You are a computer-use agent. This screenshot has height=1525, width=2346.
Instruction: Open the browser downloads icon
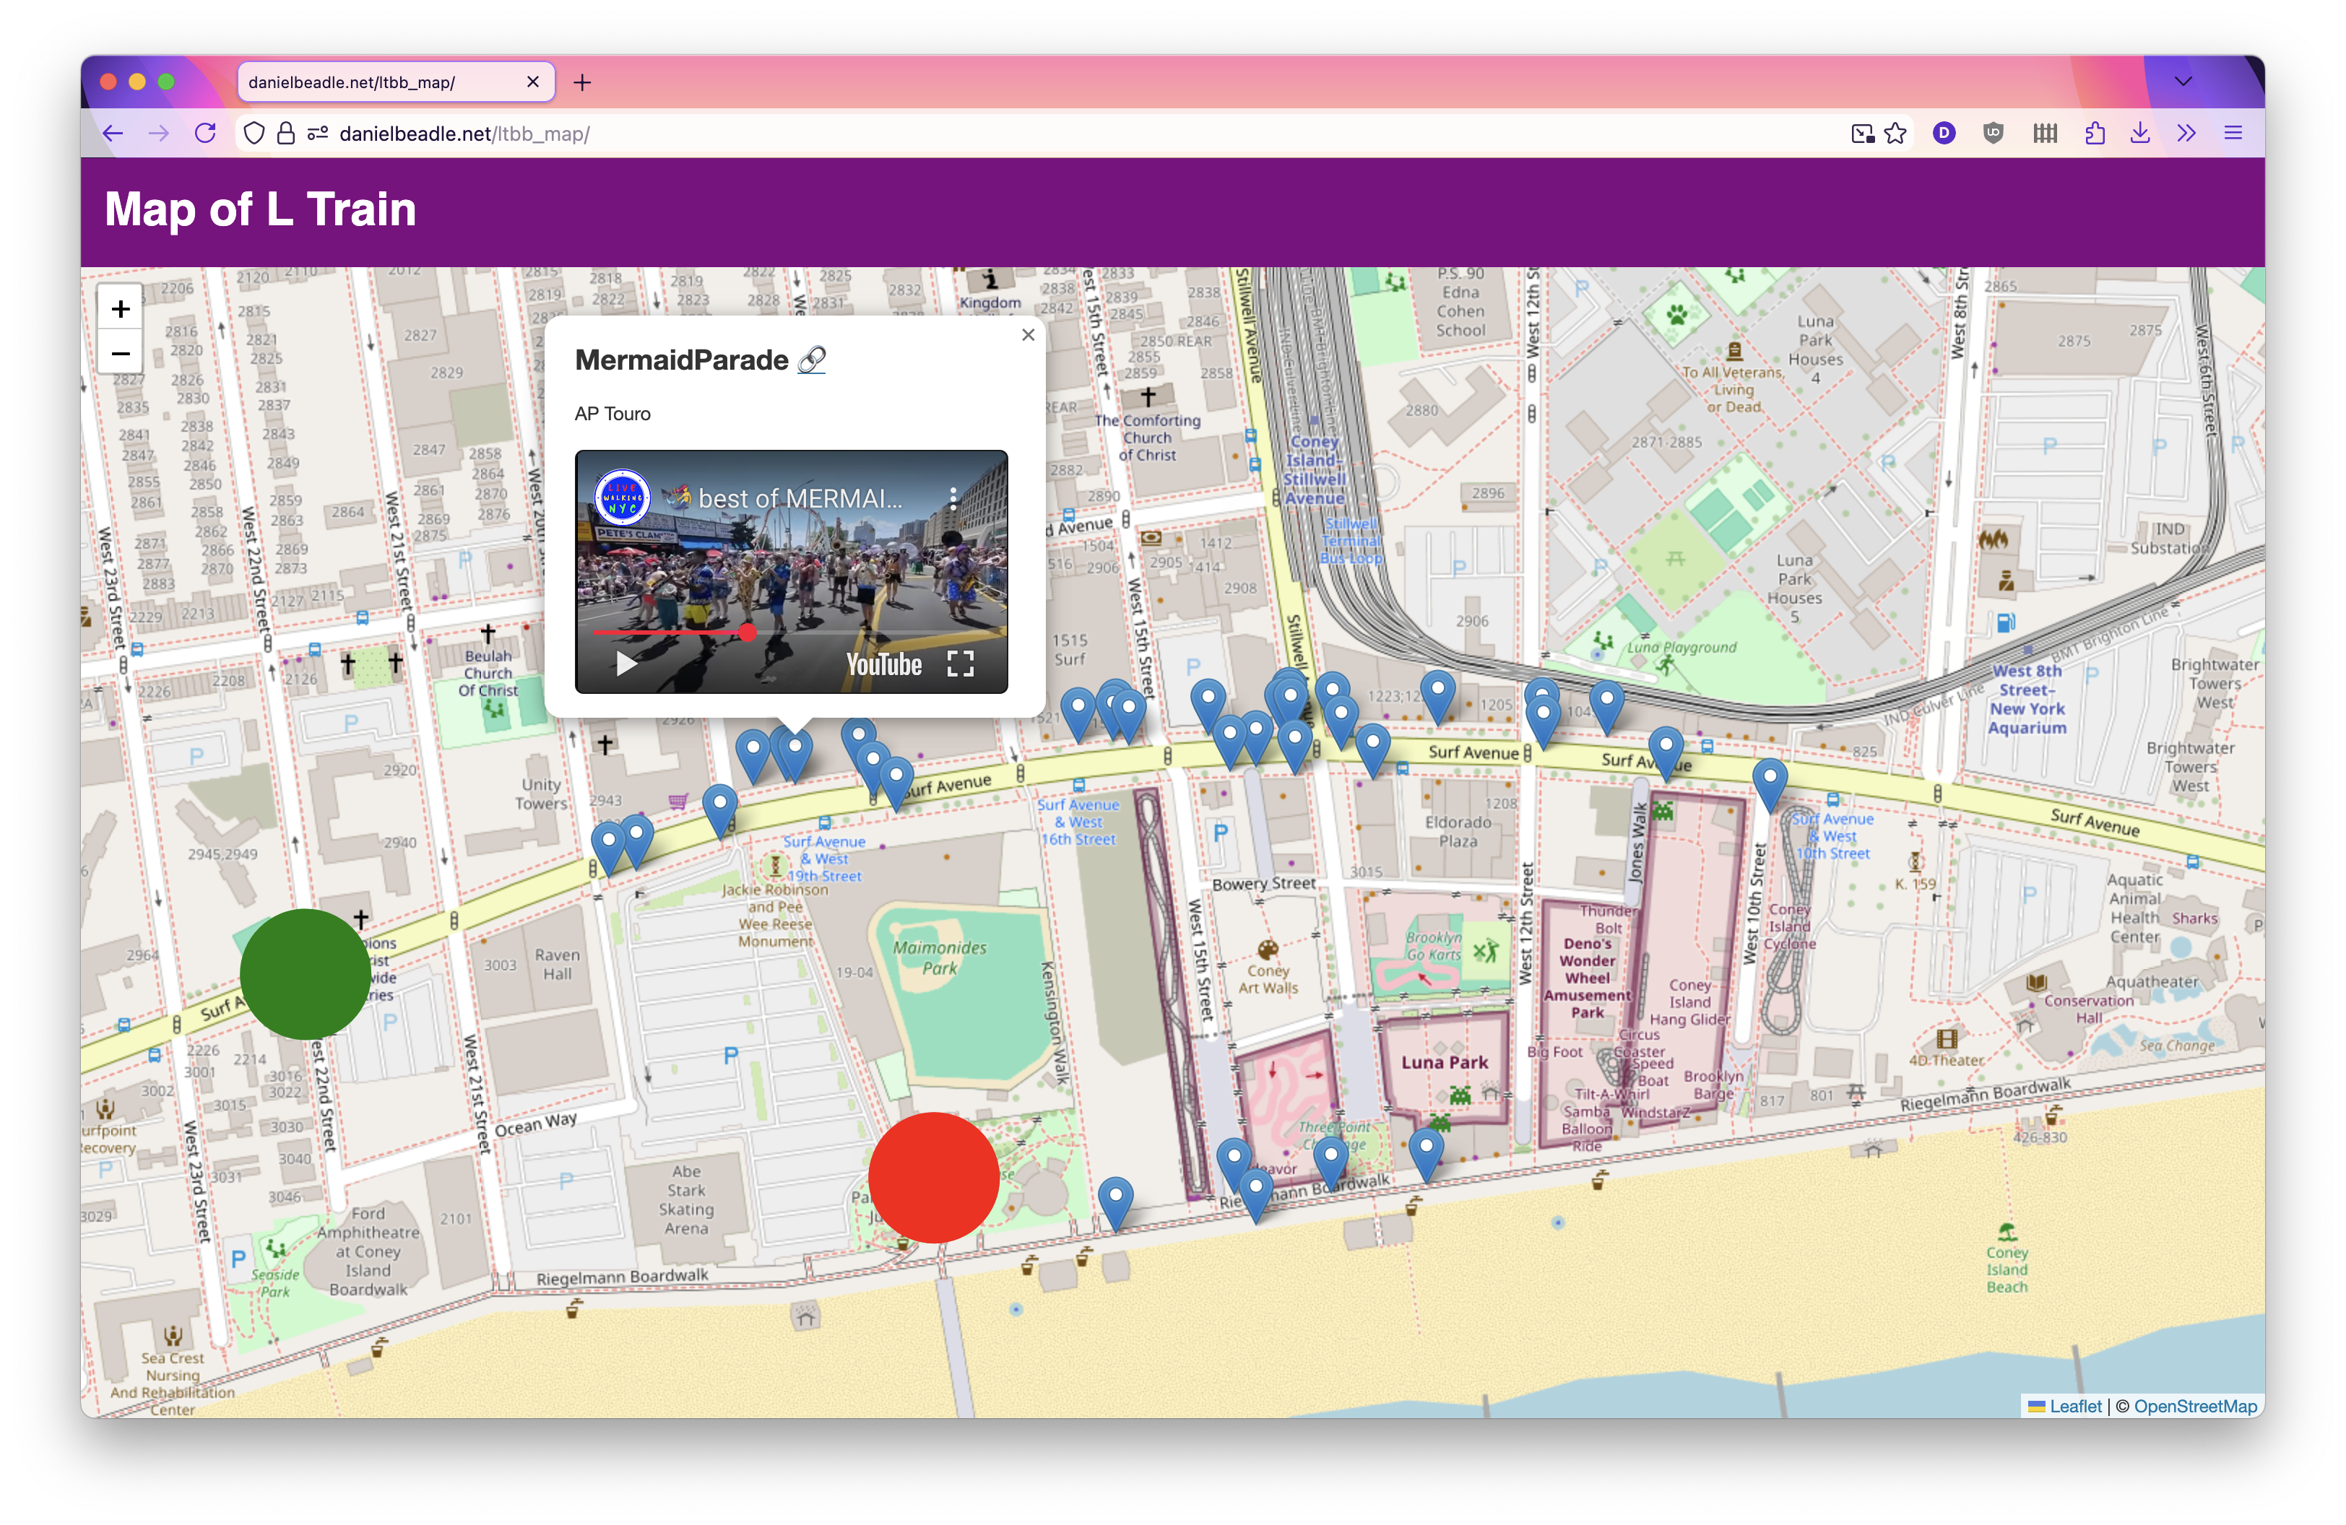coord(2139,133)
